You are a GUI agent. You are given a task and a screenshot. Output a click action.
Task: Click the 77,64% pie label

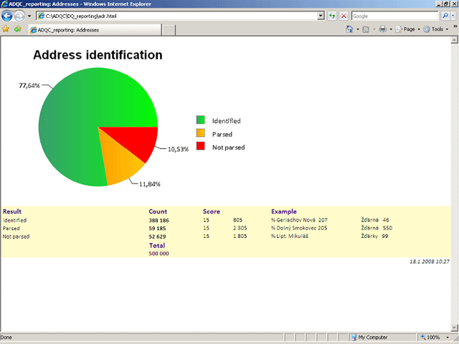click(x=29, y=85)
